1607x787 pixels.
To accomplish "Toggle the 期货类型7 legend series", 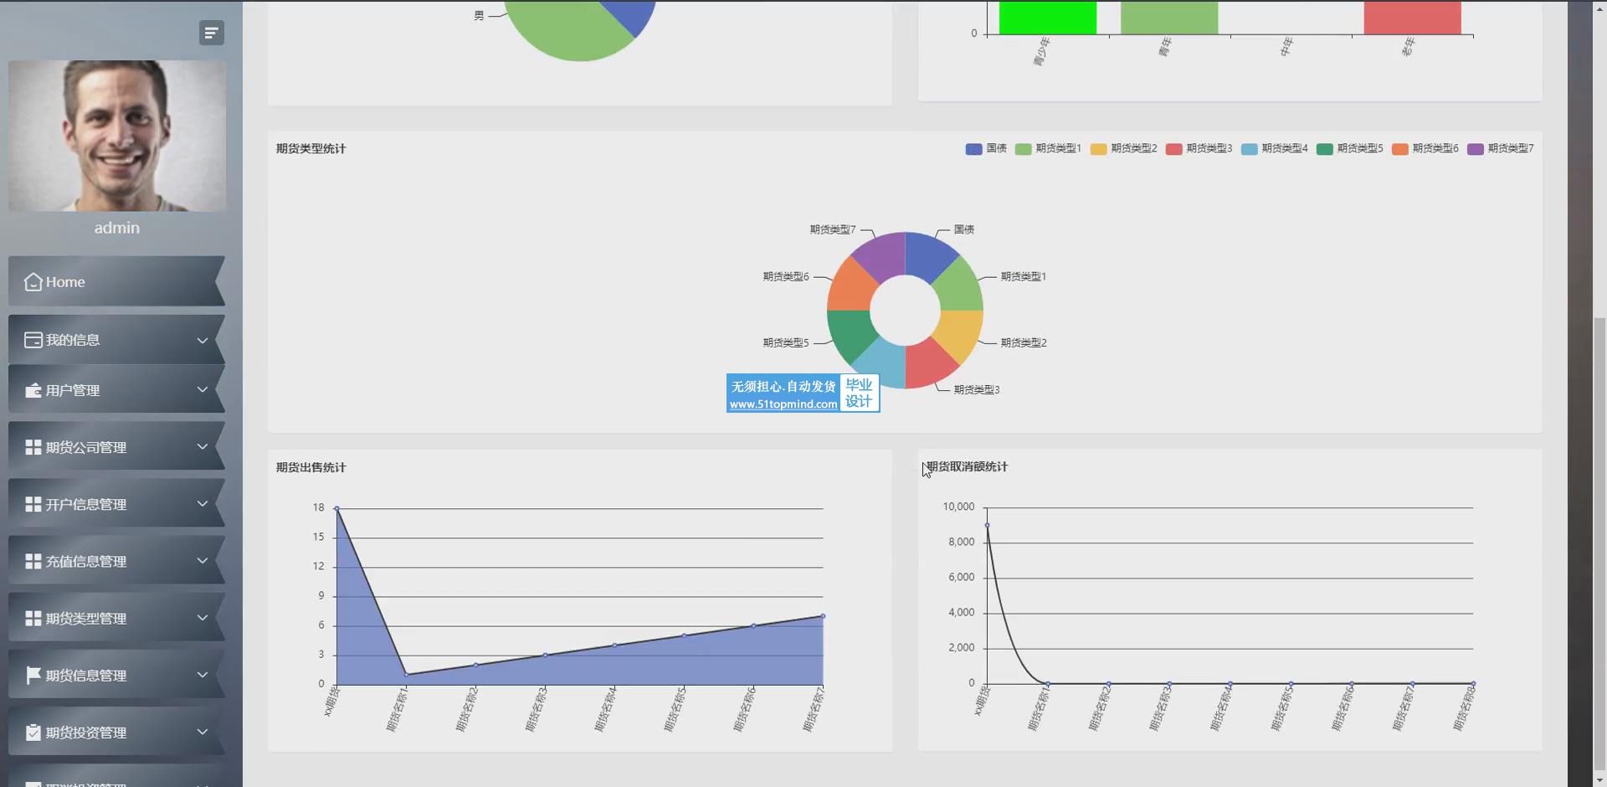I will click(1500, 148).
